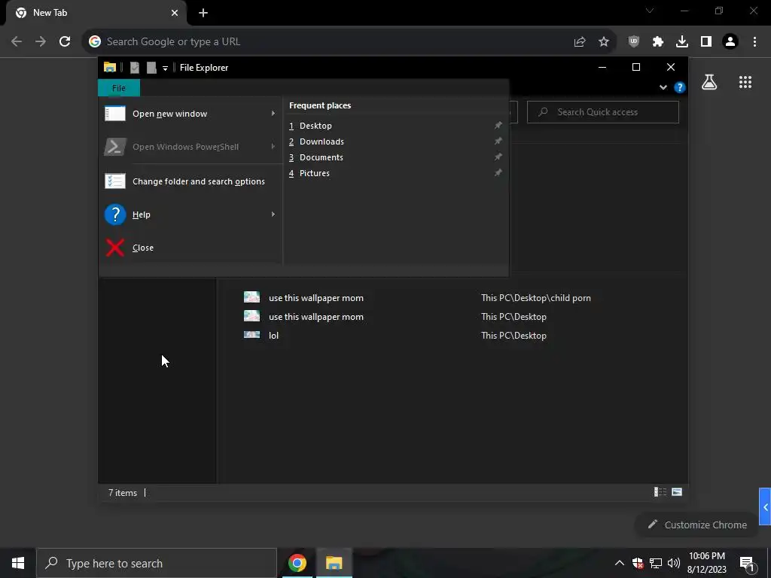Open Documents from Frequent places
Viewport: 771px width, 578px height.
point(396,157)
